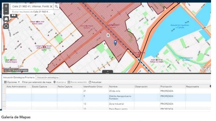
Task: Sort by Observación column header
Action: click(147, 86)
